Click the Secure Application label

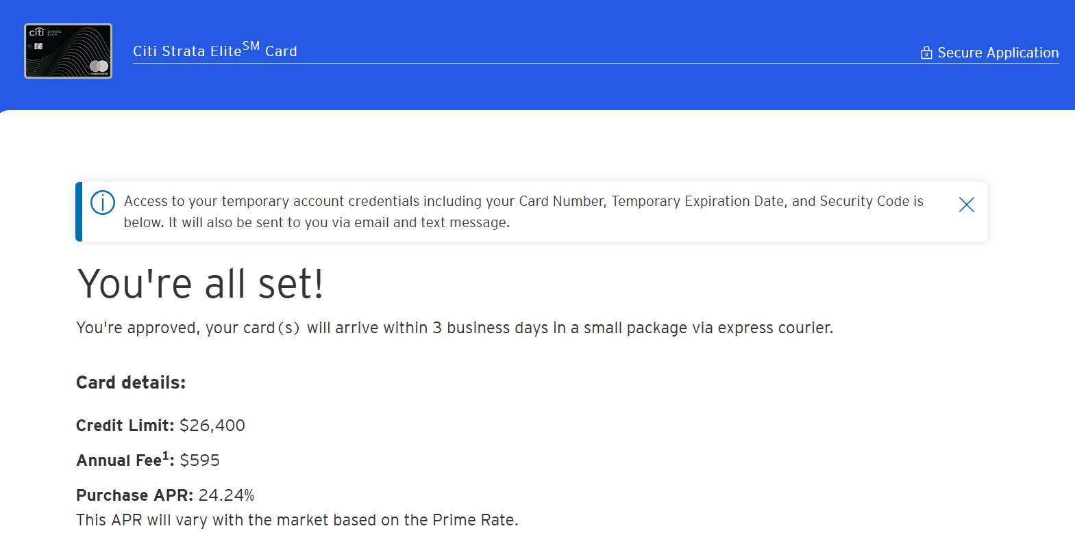pos(998,53)
